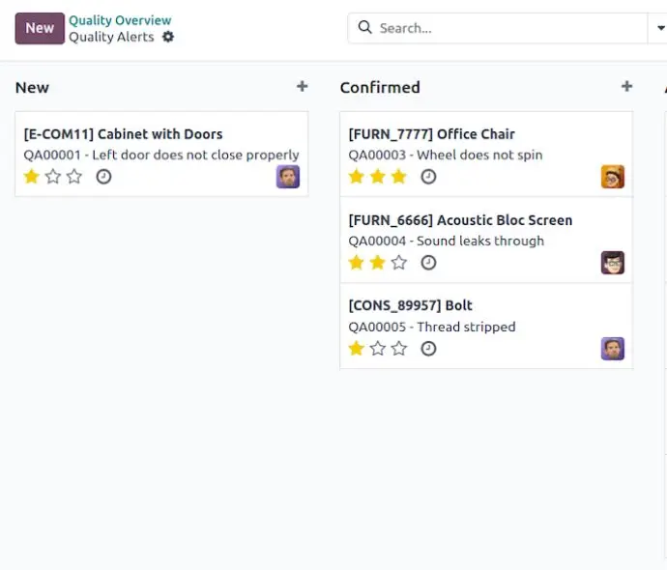Add a card in the New column
Image resolution: width=667 pixels, height=570 pixels.
302,87
